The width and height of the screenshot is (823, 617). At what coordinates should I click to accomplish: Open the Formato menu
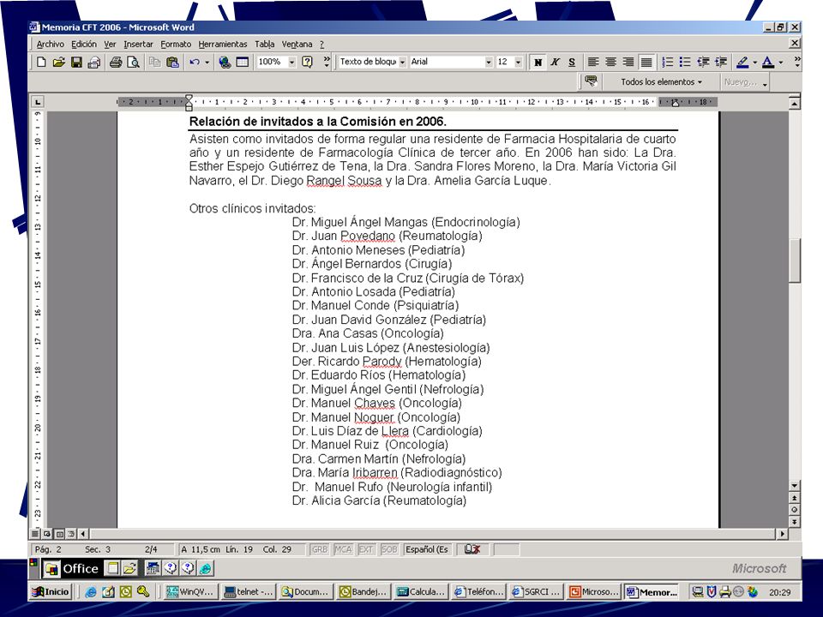[x=176, y=44]
